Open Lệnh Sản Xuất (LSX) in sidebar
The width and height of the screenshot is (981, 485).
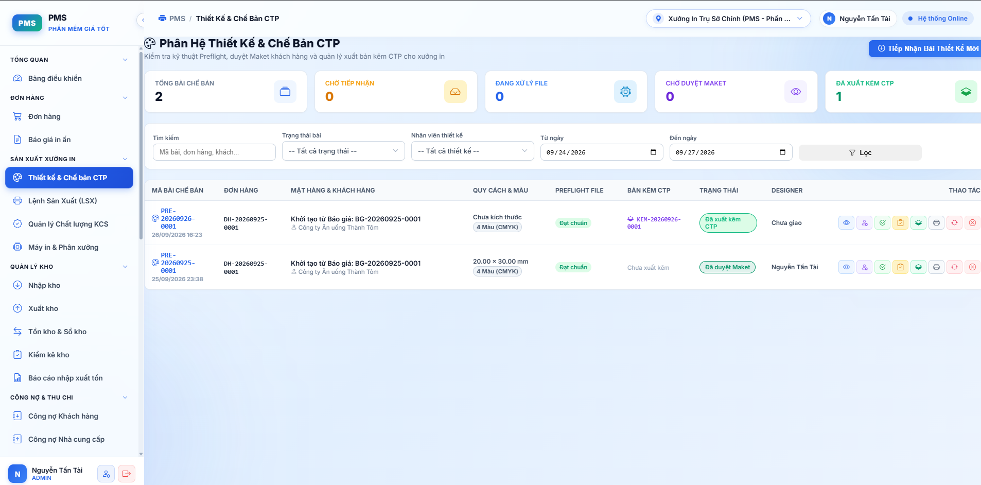(69, 201)
